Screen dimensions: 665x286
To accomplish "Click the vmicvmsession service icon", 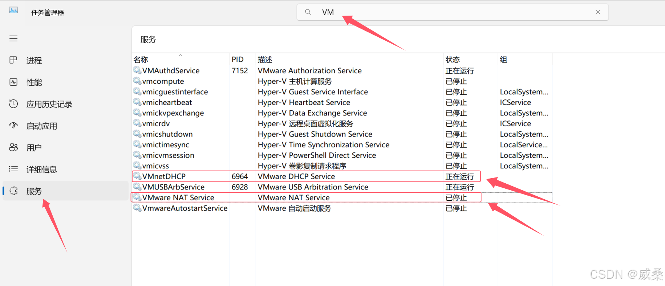I will tap(137, 155).
